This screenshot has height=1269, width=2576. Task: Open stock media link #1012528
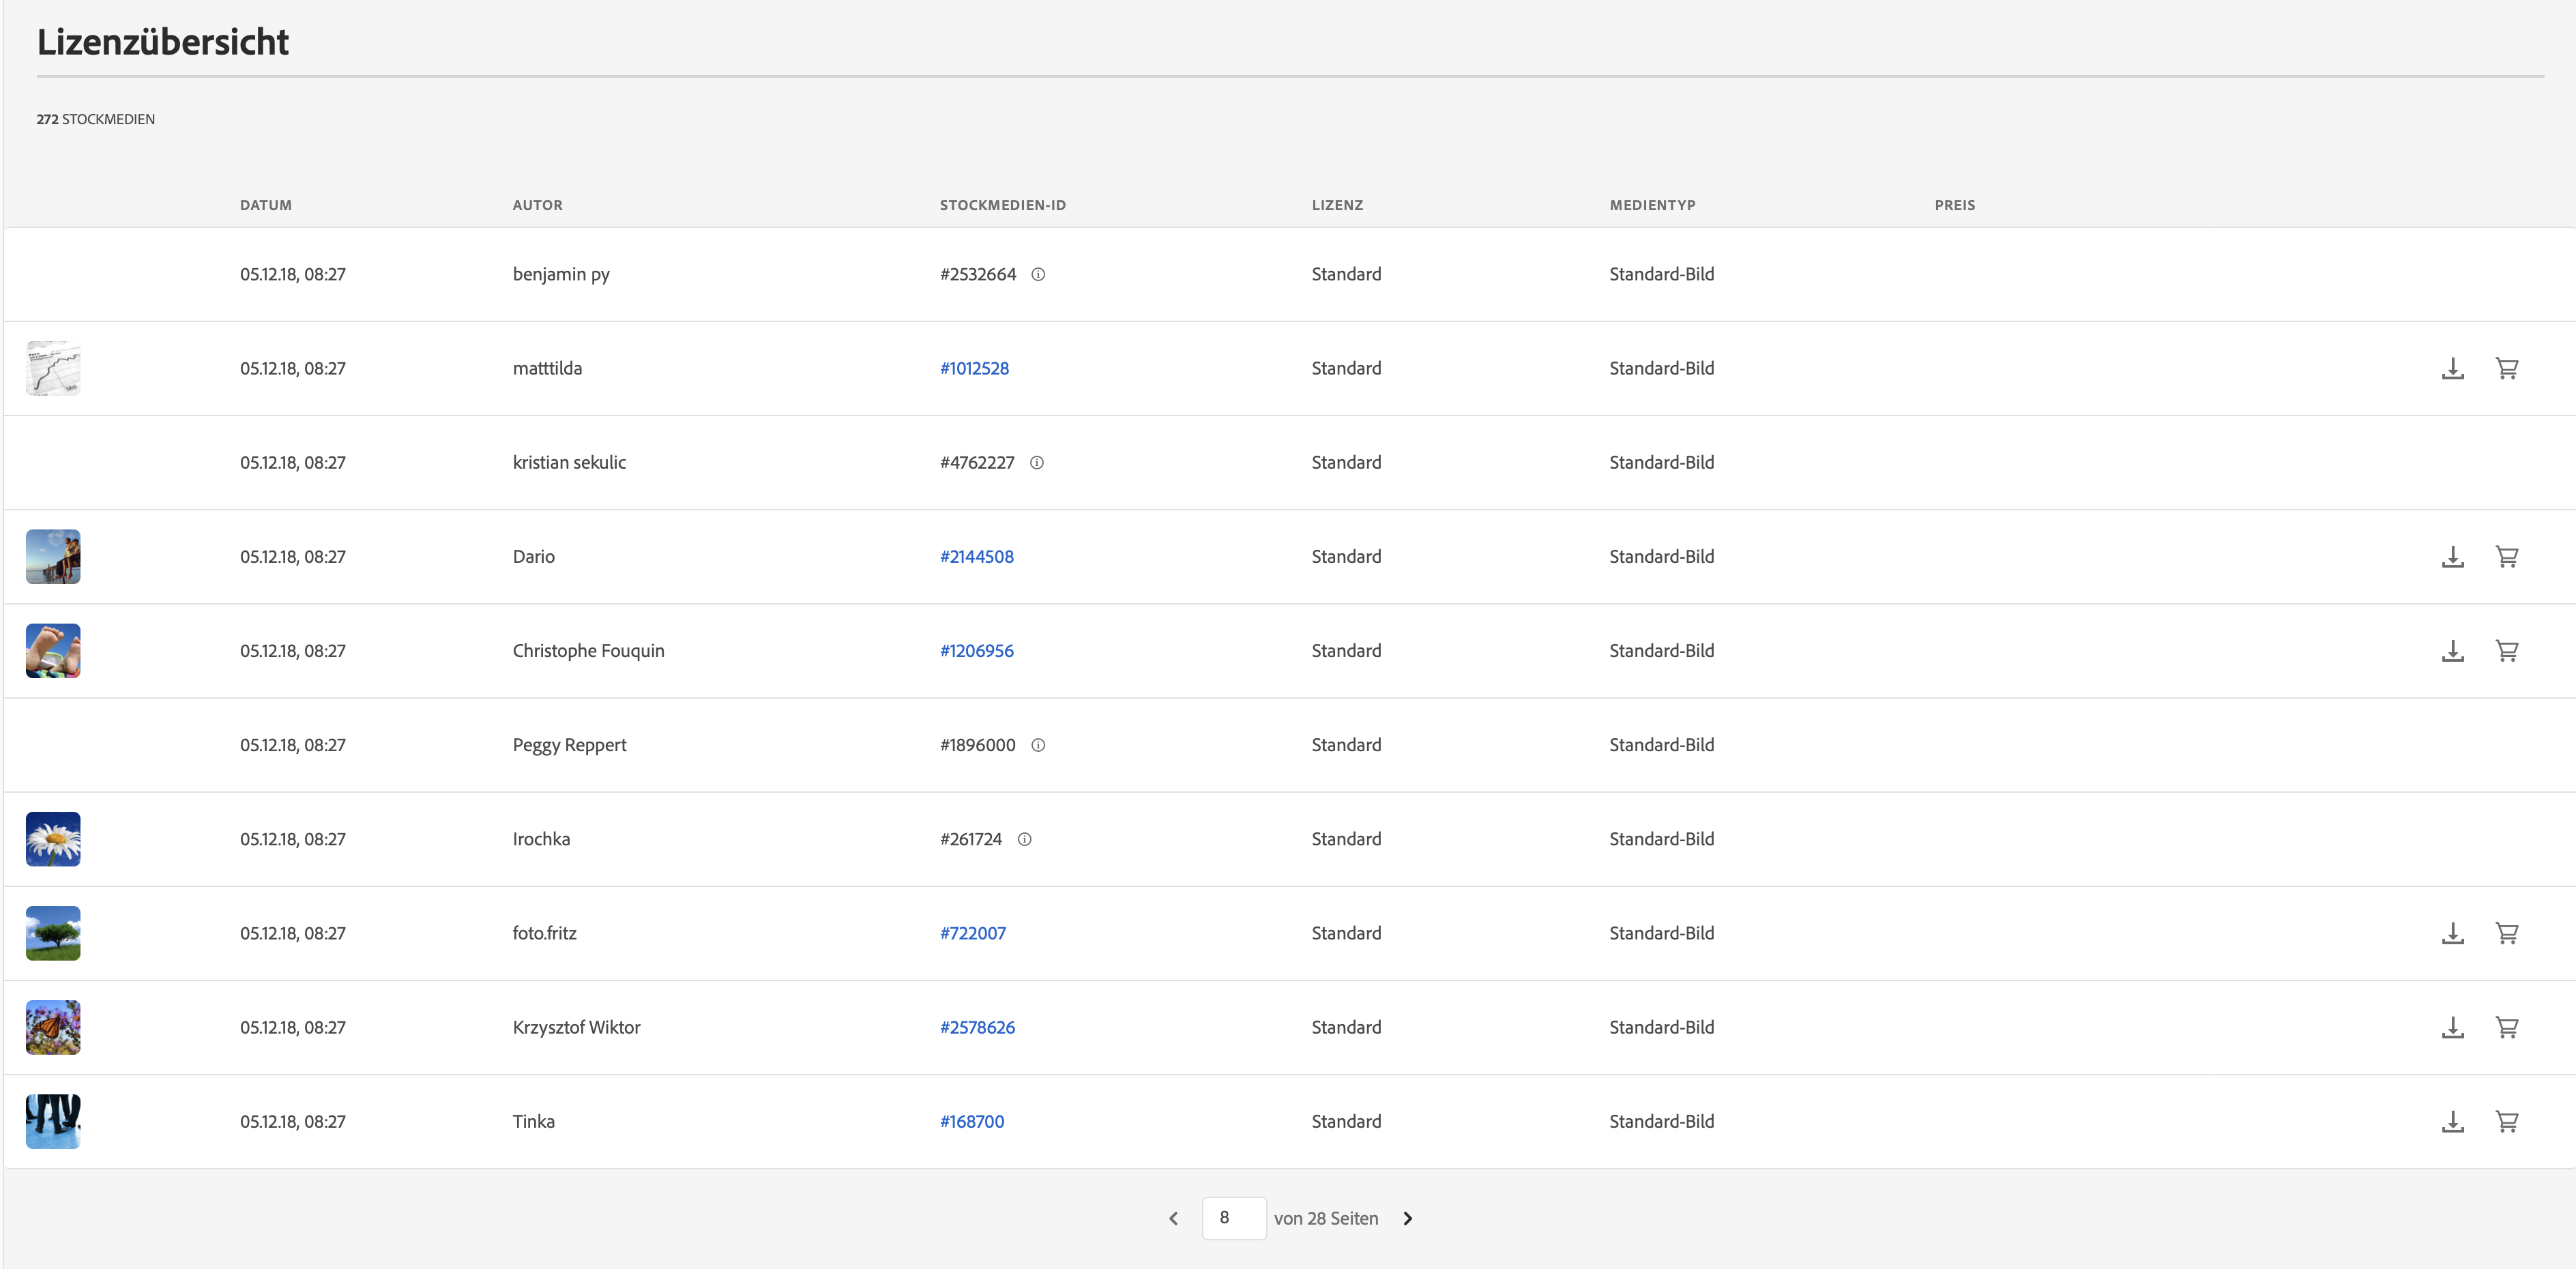(974, 368)
